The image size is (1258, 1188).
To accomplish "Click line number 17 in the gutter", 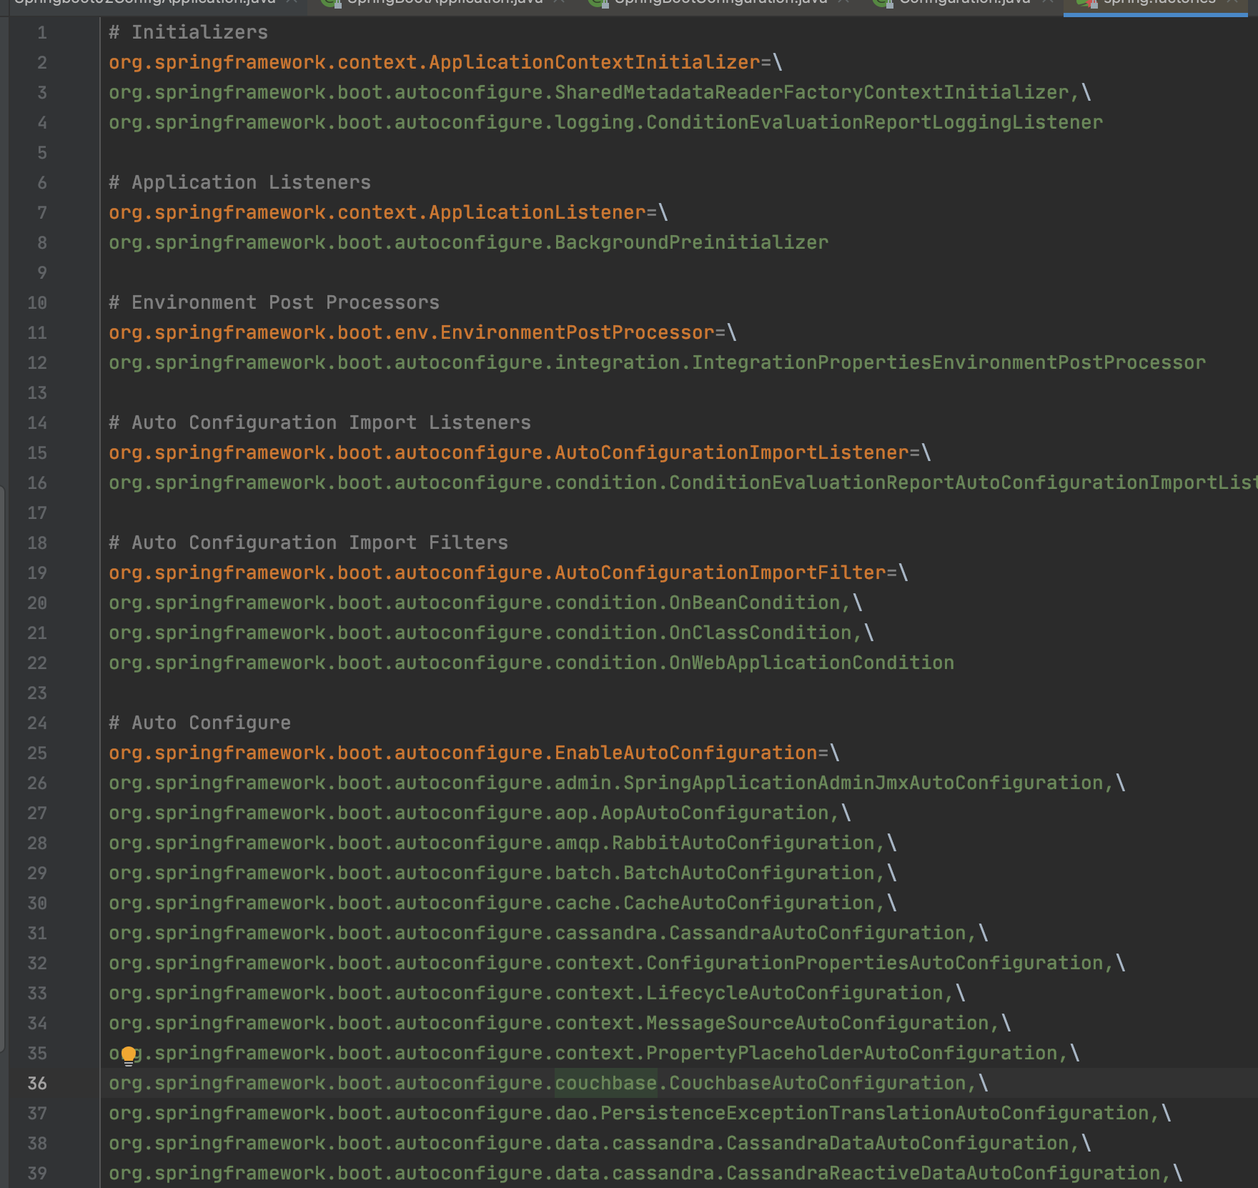I will [37, 513].
